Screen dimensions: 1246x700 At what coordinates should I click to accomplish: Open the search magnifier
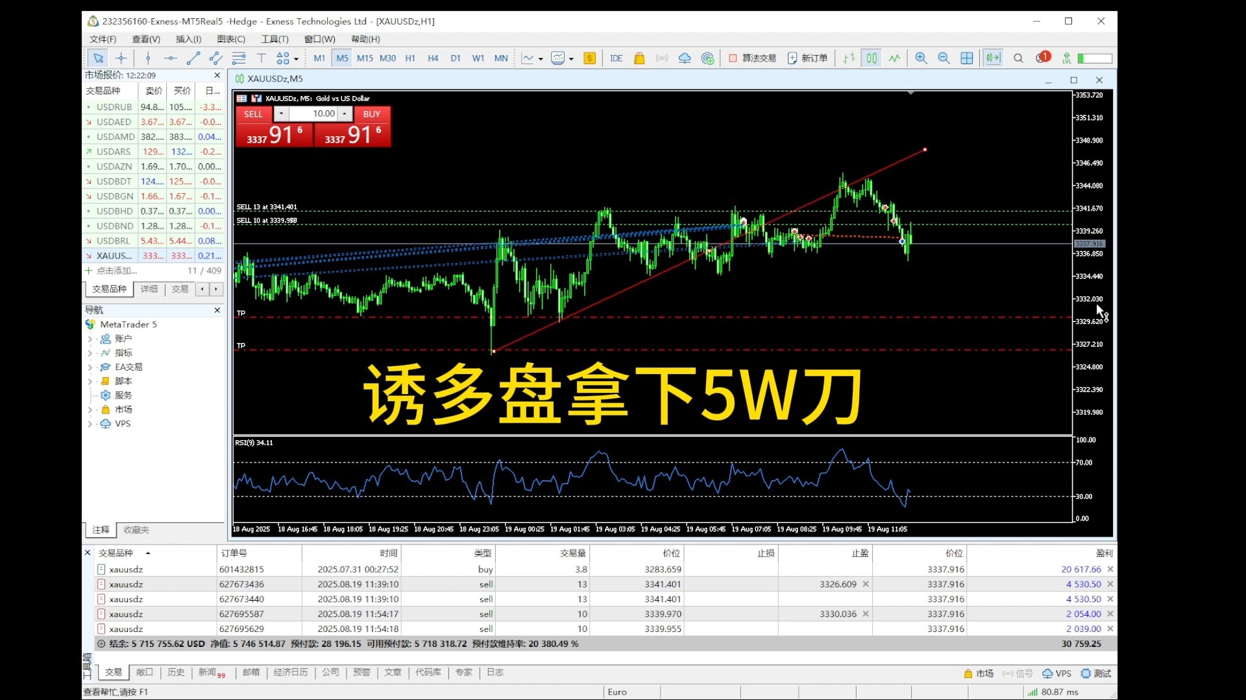point(1018,58)
